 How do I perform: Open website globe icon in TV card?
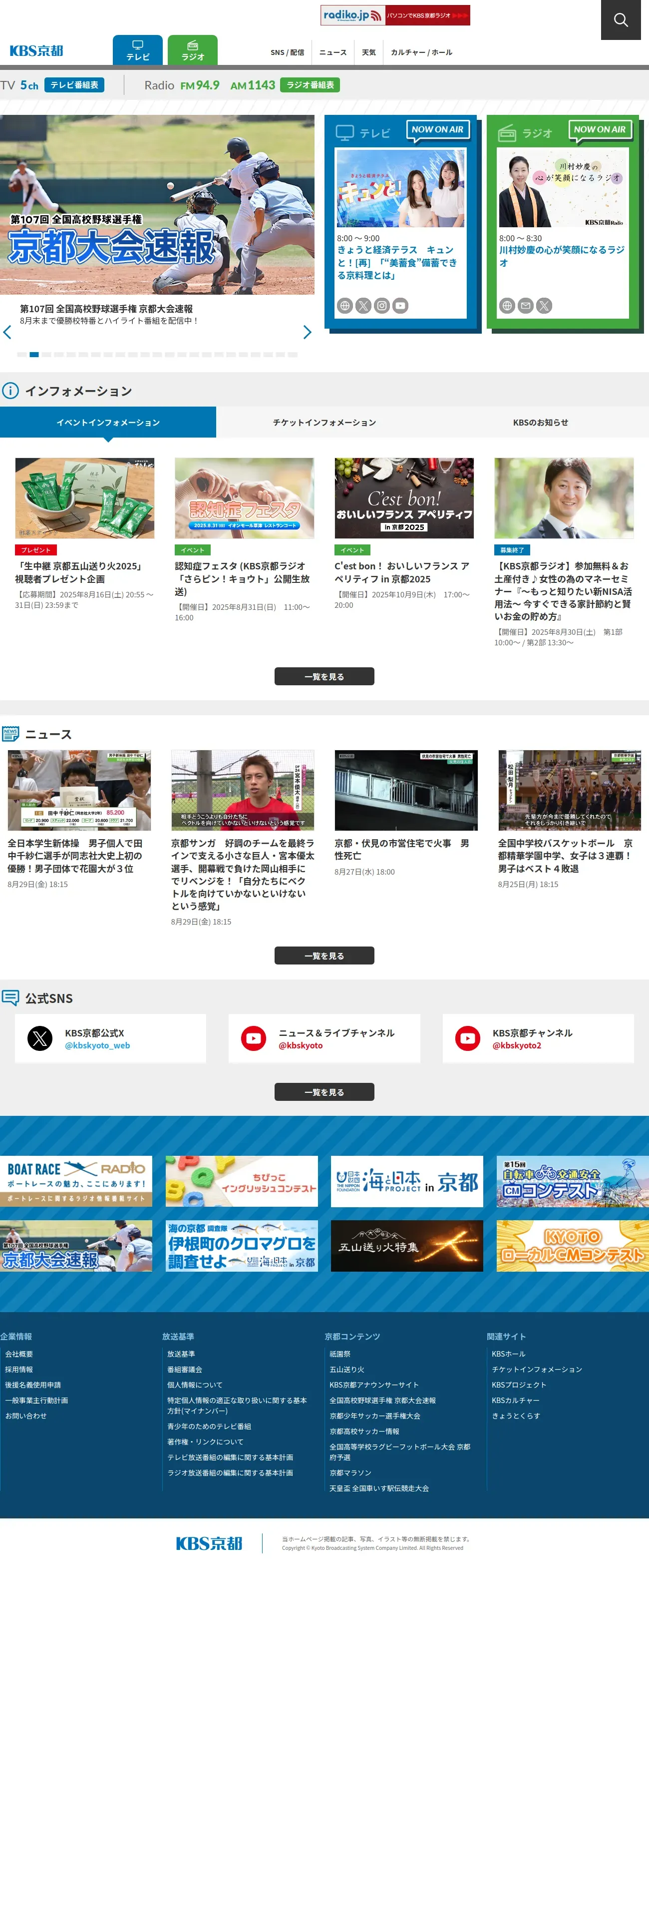(x=345, y=306)
